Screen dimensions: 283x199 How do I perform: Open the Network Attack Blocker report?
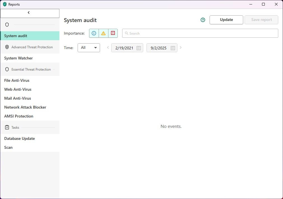point(30,107)
